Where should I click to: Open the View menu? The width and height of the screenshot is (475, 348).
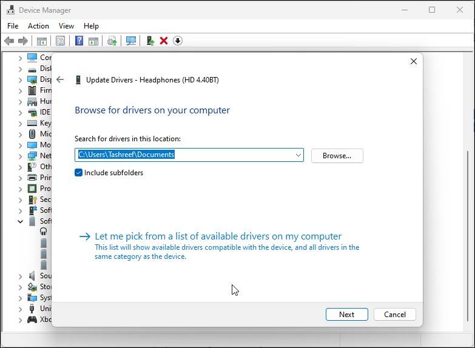pos(66,26)
